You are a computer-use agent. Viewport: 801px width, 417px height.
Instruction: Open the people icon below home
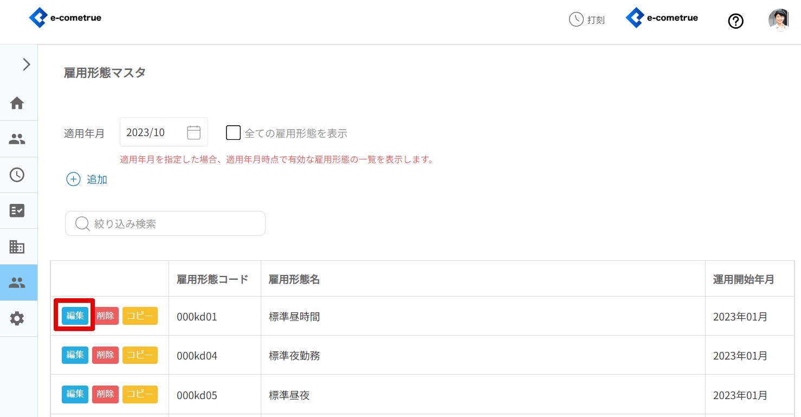(17, 139)
